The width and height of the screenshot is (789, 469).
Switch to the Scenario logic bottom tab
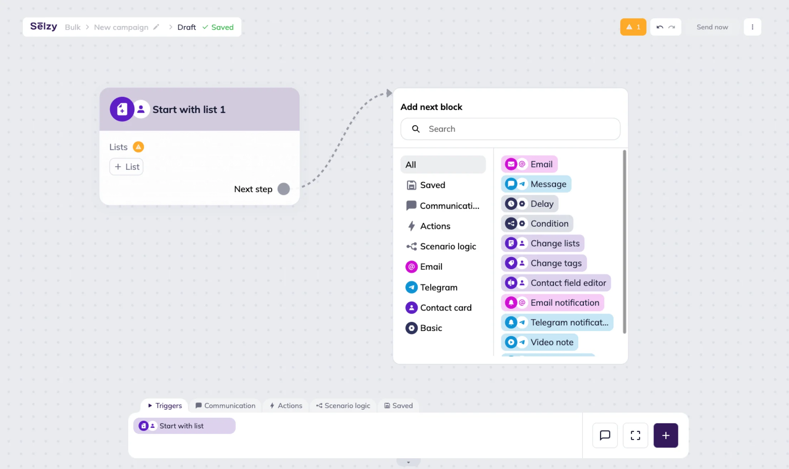(343, 405)
